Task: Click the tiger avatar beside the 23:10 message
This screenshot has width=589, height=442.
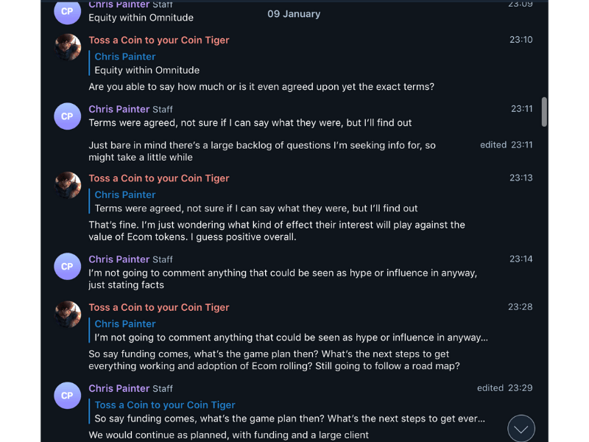Action: tap(67, 47)
